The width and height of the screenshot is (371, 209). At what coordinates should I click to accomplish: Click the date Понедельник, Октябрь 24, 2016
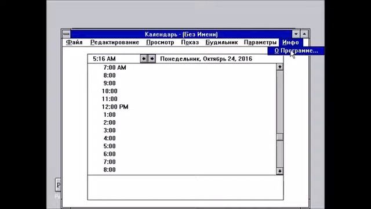point(206,59)
